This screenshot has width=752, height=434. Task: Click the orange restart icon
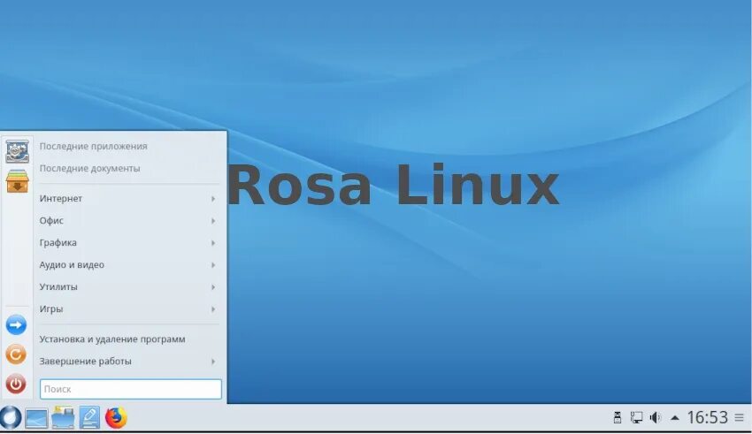click(16, 354)
